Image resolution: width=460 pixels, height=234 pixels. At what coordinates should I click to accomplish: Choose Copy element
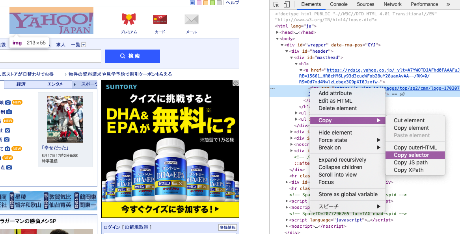(x=415, y=128)
